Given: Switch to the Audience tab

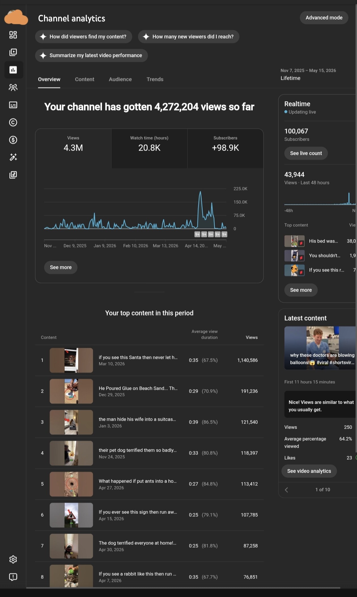Looking at the screenshot, I should point(120,79).
